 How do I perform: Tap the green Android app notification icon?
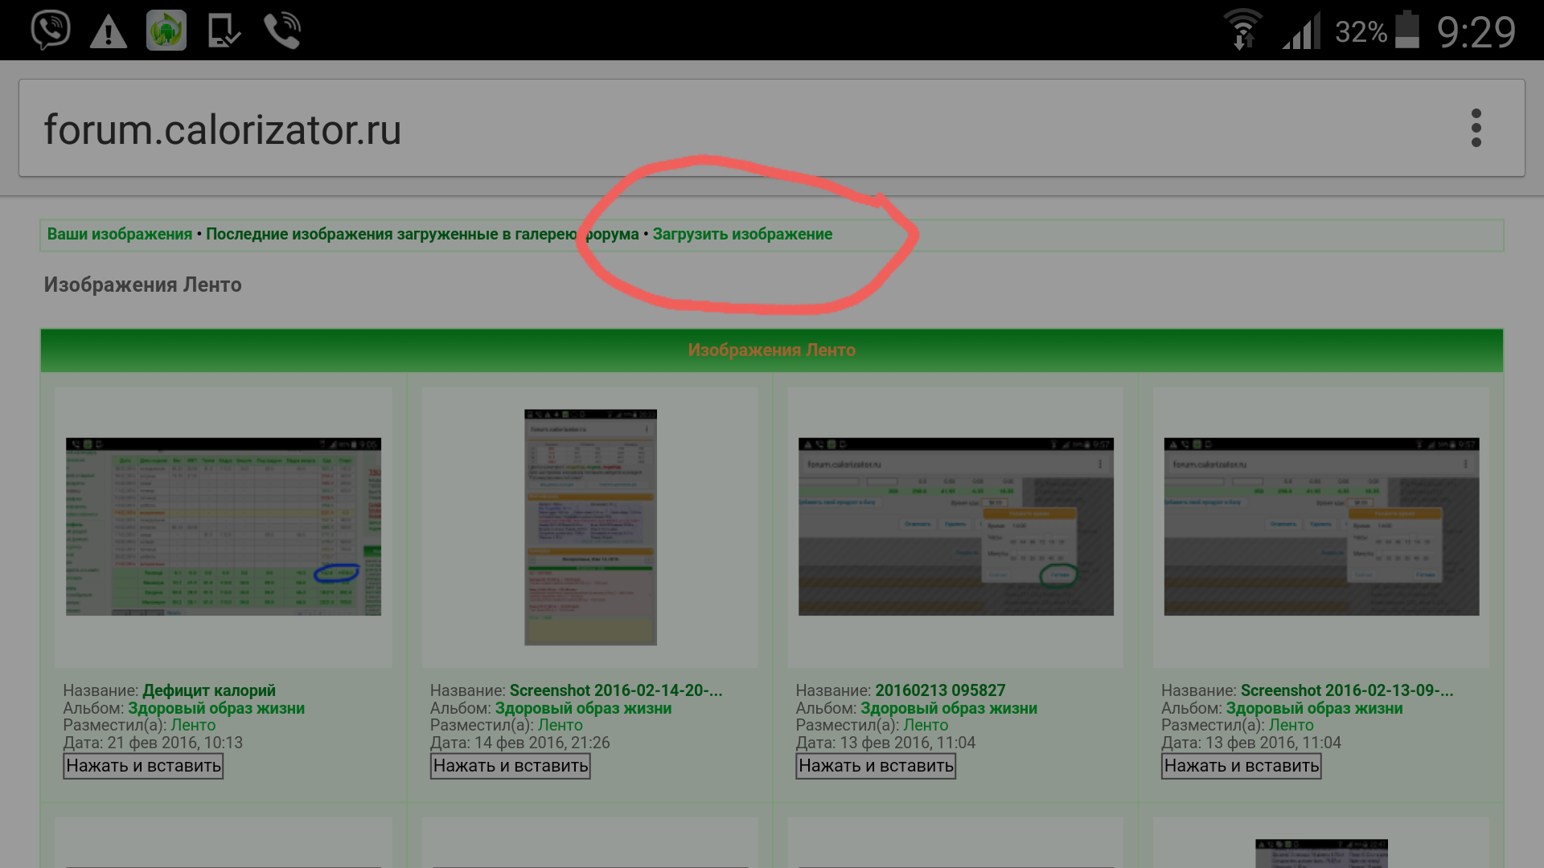(x=166, y=31)
